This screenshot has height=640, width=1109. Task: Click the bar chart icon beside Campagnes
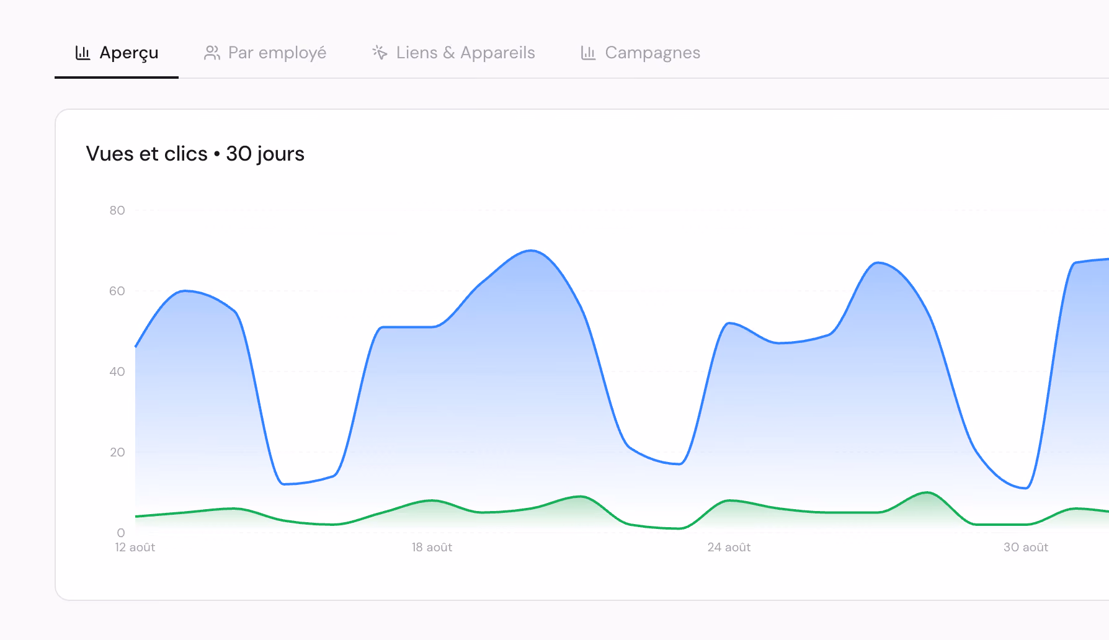pos(588,53)
